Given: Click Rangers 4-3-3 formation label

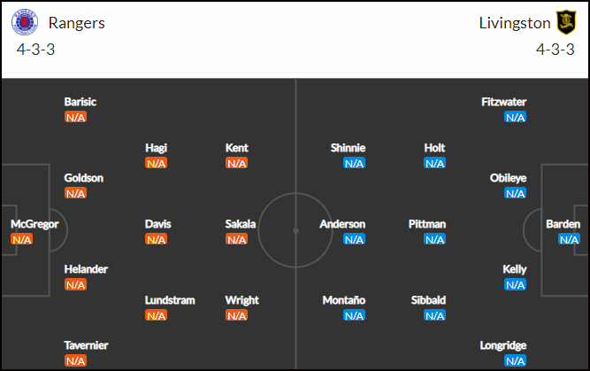Looking at the screenshot, I should tap(35, 50).
